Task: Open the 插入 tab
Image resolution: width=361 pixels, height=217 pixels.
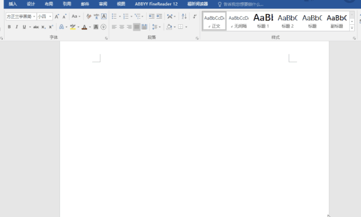Action: (13, 4)
